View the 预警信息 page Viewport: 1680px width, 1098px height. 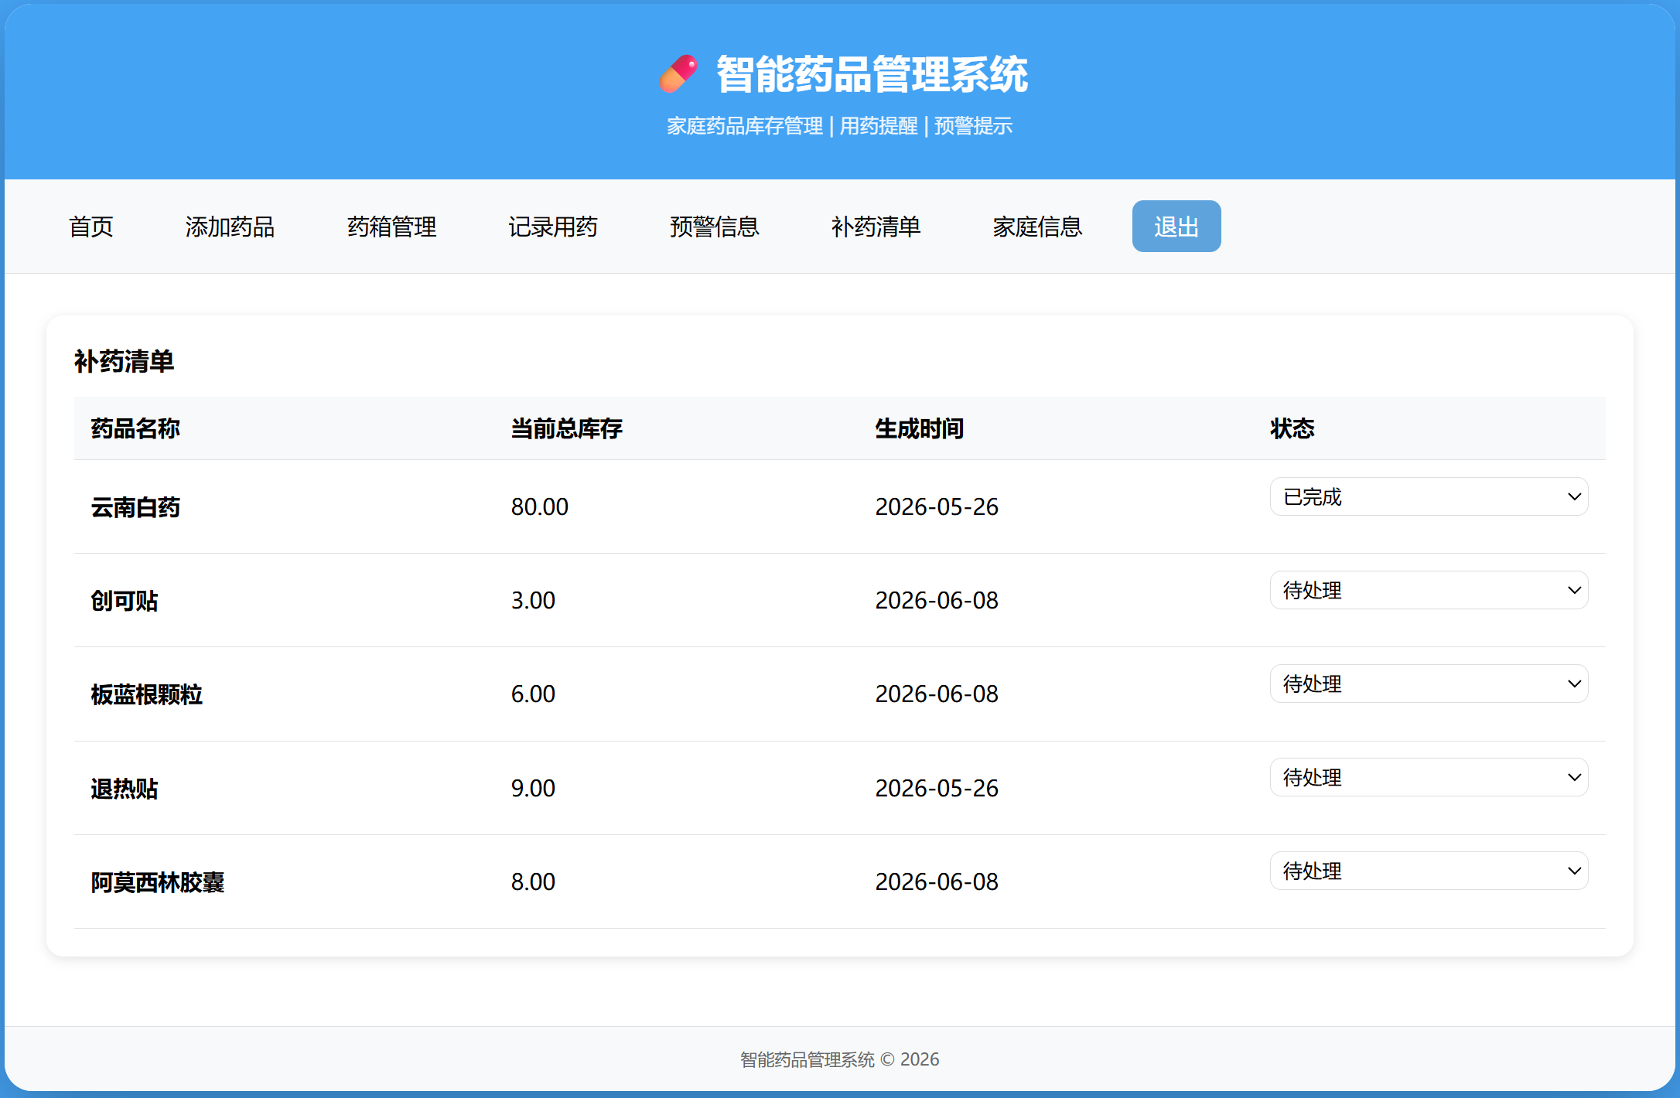coord(715,227)
